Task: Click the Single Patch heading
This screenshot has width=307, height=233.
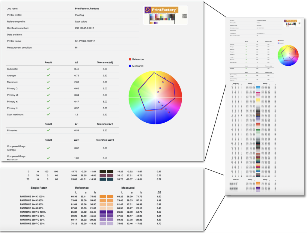Action: click(39, 188)
